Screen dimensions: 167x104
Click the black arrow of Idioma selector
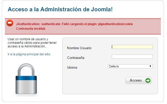(x=150, y=66)
